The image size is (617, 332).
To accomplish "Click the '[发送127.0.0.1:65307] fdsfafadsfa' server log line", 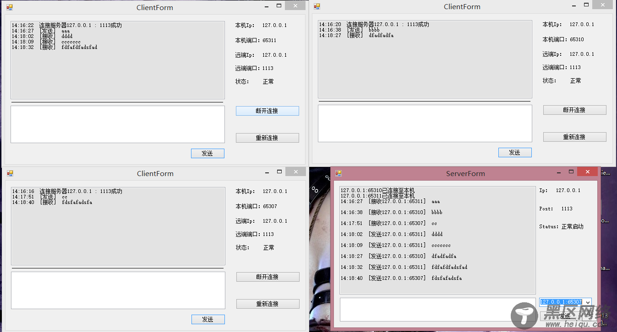I will (401, 278).
